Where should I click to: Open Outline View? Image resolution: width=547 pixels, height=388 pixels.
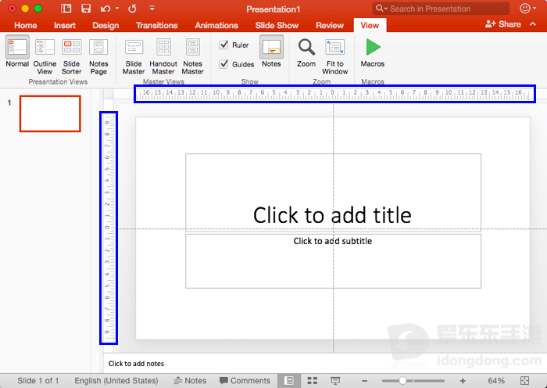click(x=45, y=56)
